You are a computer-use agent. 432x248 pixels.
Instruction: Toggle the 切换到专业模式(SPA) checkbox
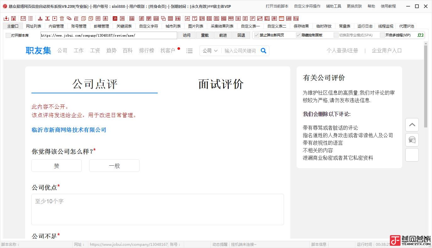pyautogui.click(x=336, y=35)
